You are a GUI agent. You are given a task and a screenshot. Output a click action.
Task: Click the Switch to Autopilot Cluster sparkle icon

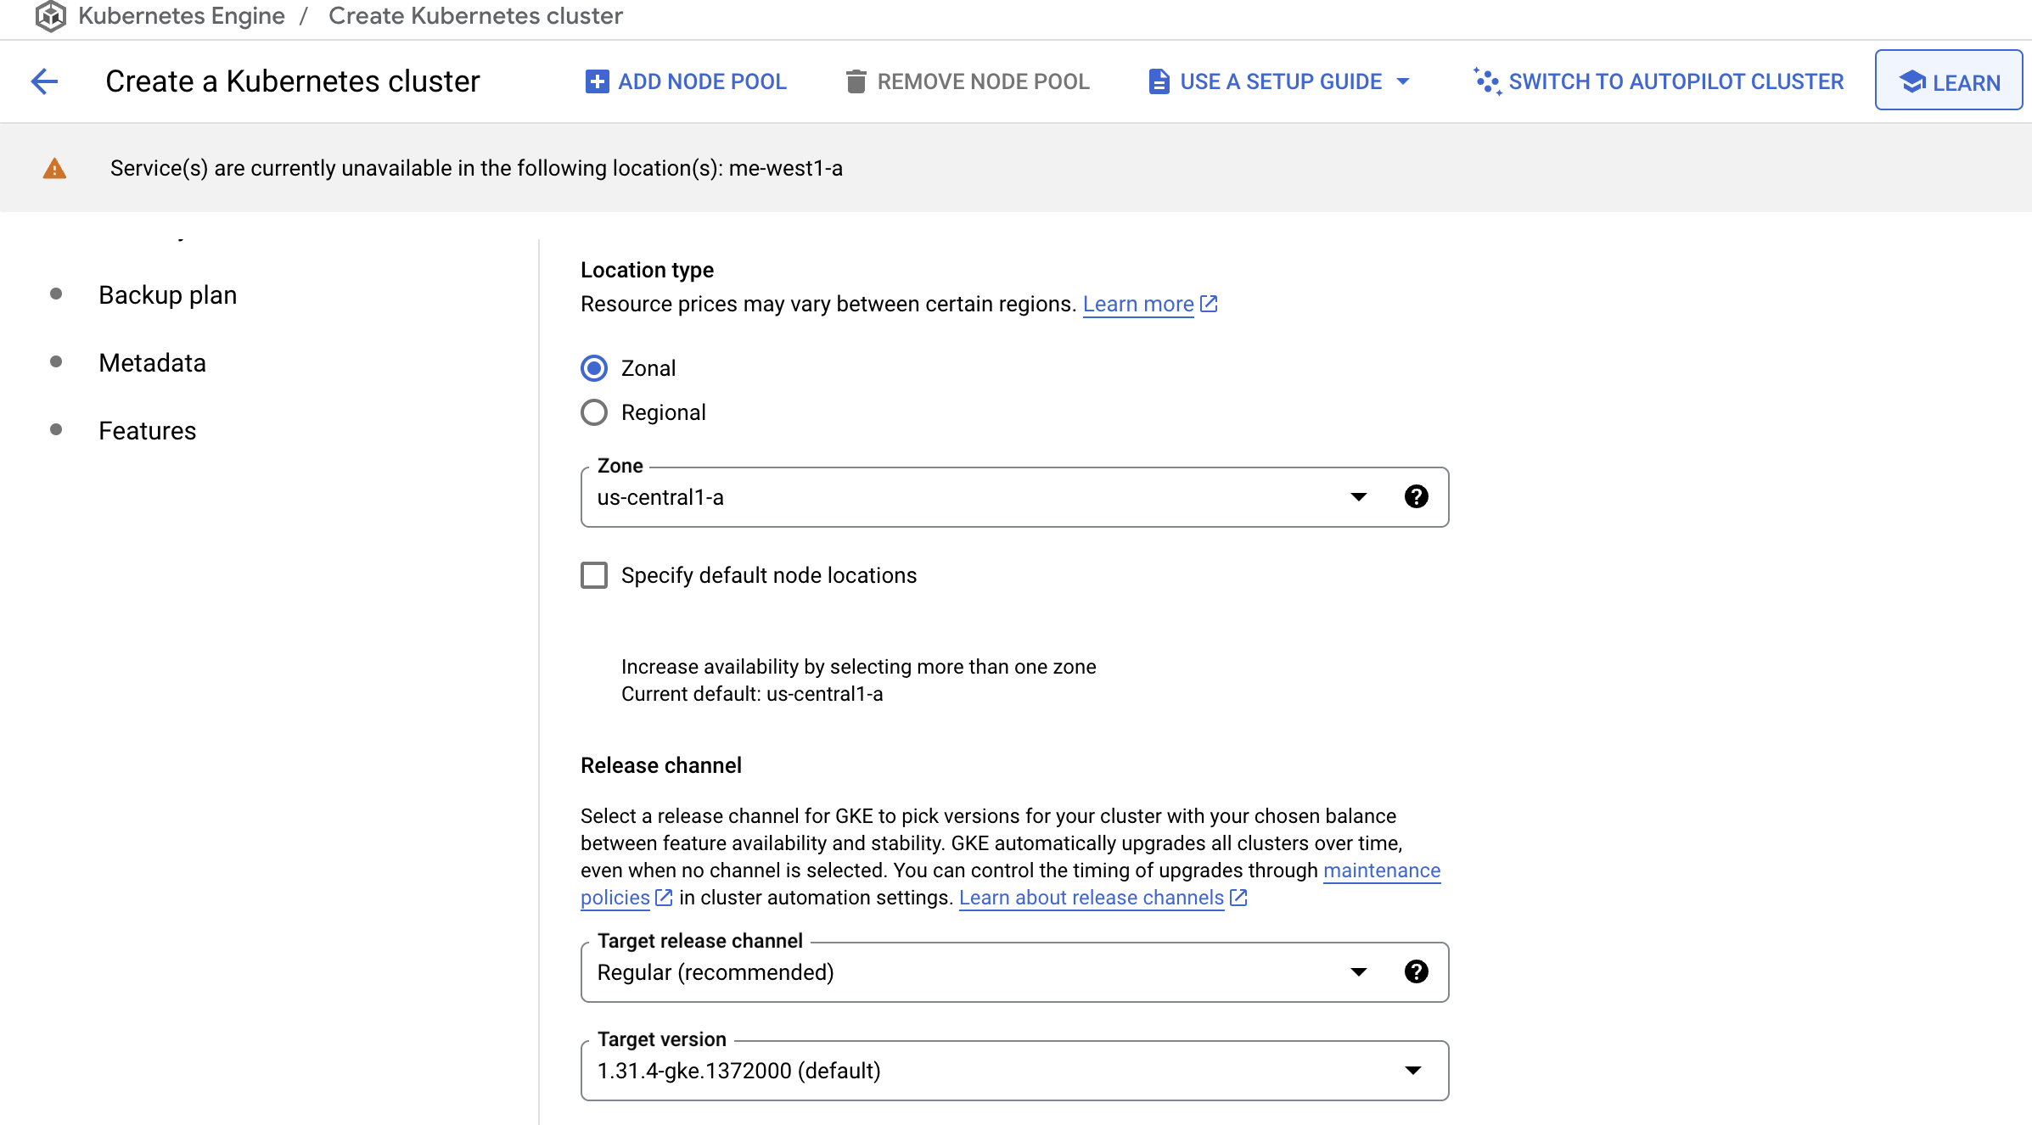[1487, 81]
